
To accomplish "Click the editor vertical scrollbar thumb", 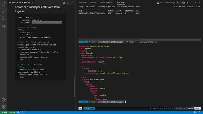I will (75, 87).
